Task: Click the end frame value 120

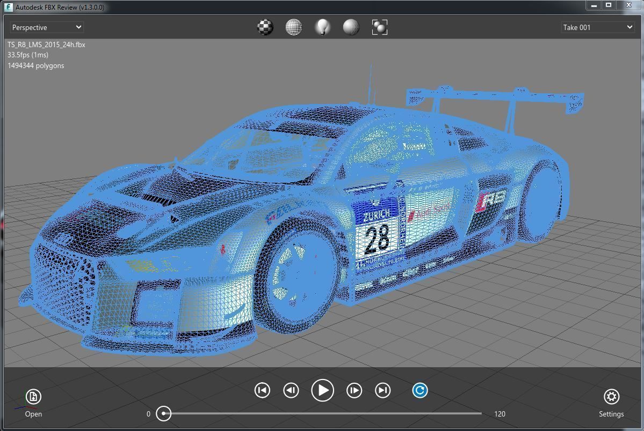Action: click(500, 414)
